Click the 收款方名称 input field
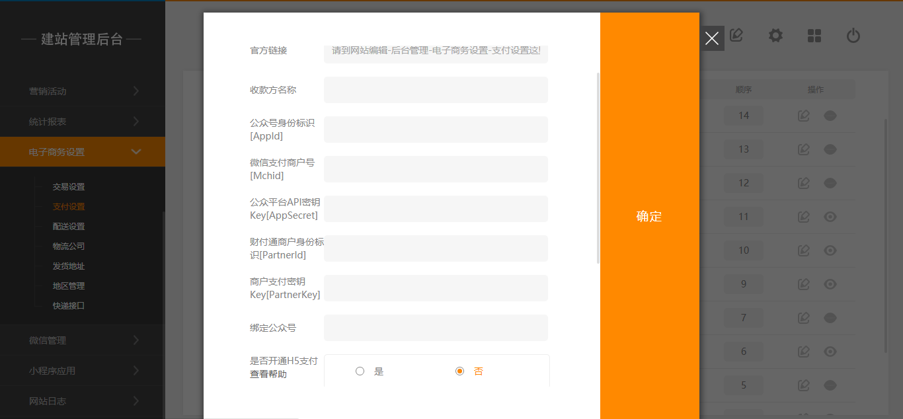Screen dimensions: 903x419 436,90
